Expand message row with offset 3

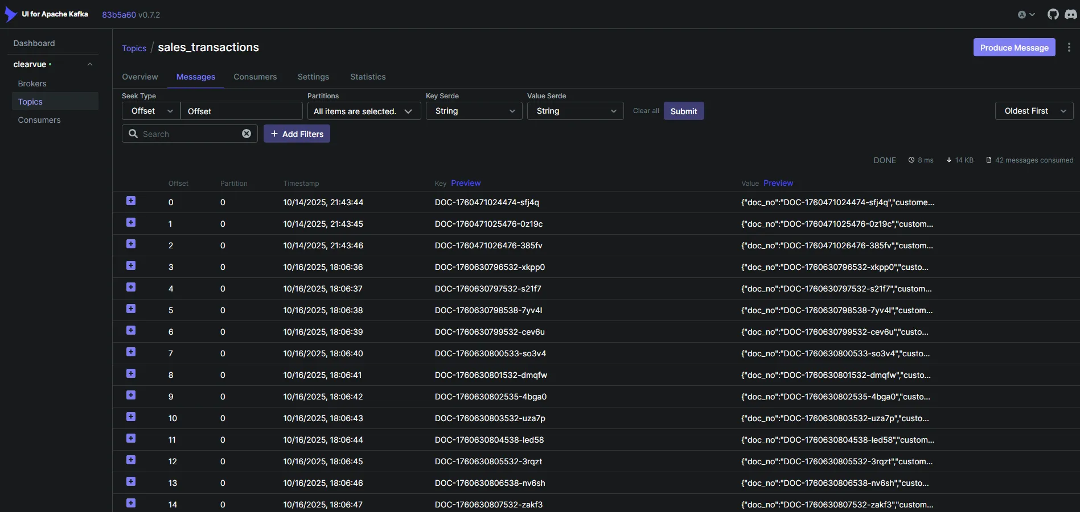pos(131,265)
